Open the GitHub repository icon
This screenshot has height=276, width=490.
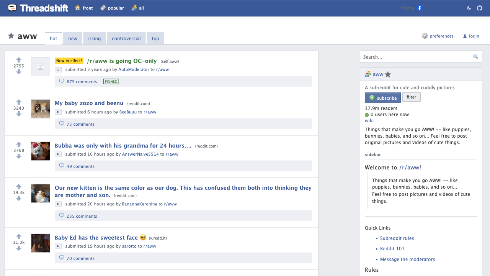tap(480, 8)
